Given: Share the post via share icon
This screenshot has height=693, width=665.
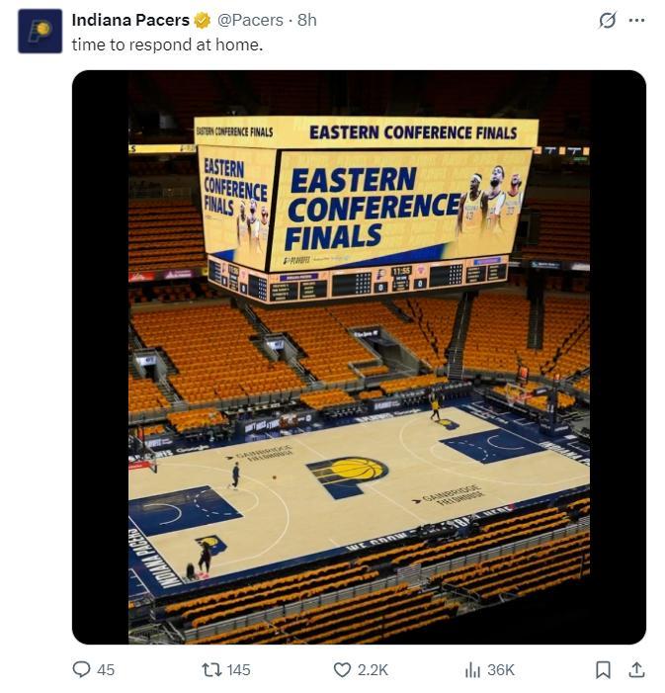Looking at the screenshot, I should pos(637,669).
